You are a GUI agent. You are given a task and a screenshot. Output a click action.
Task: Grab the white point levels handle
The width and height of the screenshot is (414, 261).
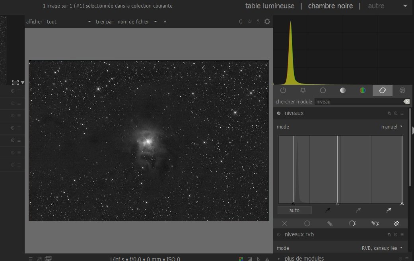point(402,204)
